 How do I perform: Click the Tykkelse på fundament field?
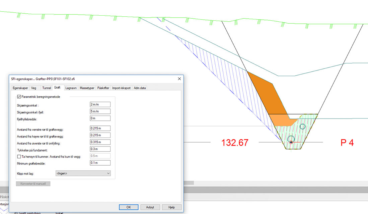click(100, 149)
